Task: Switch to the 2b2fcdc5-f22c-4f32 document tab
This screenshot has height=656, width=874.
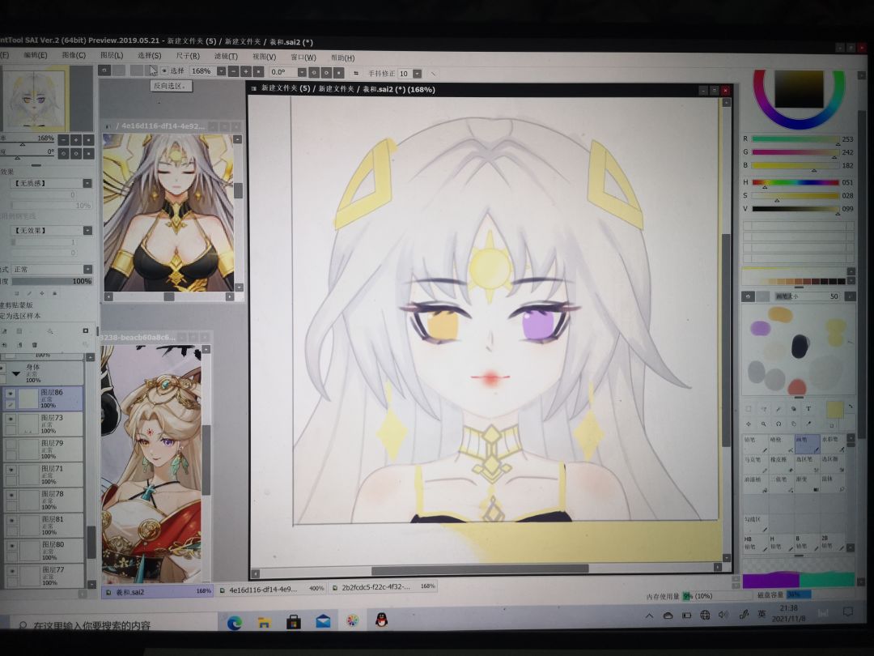Action: (x=382, y=587)
